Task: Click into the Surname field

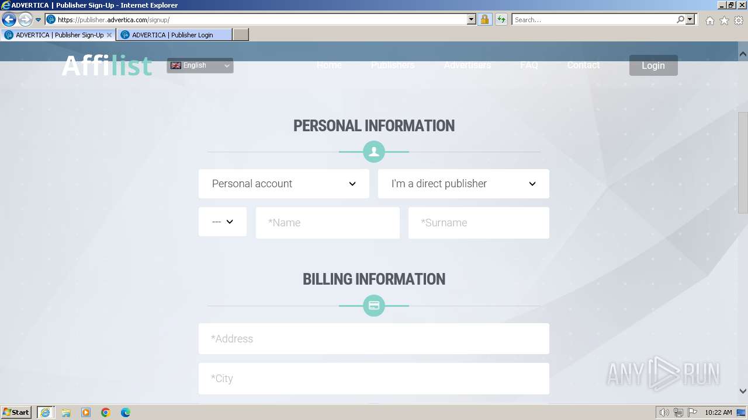Action: point(479,223)
